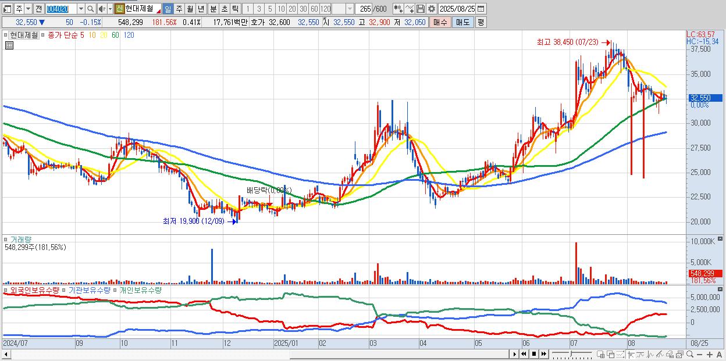Click the 외국인보유수량 legend entry
726x361 pixels.
point(34,289)
